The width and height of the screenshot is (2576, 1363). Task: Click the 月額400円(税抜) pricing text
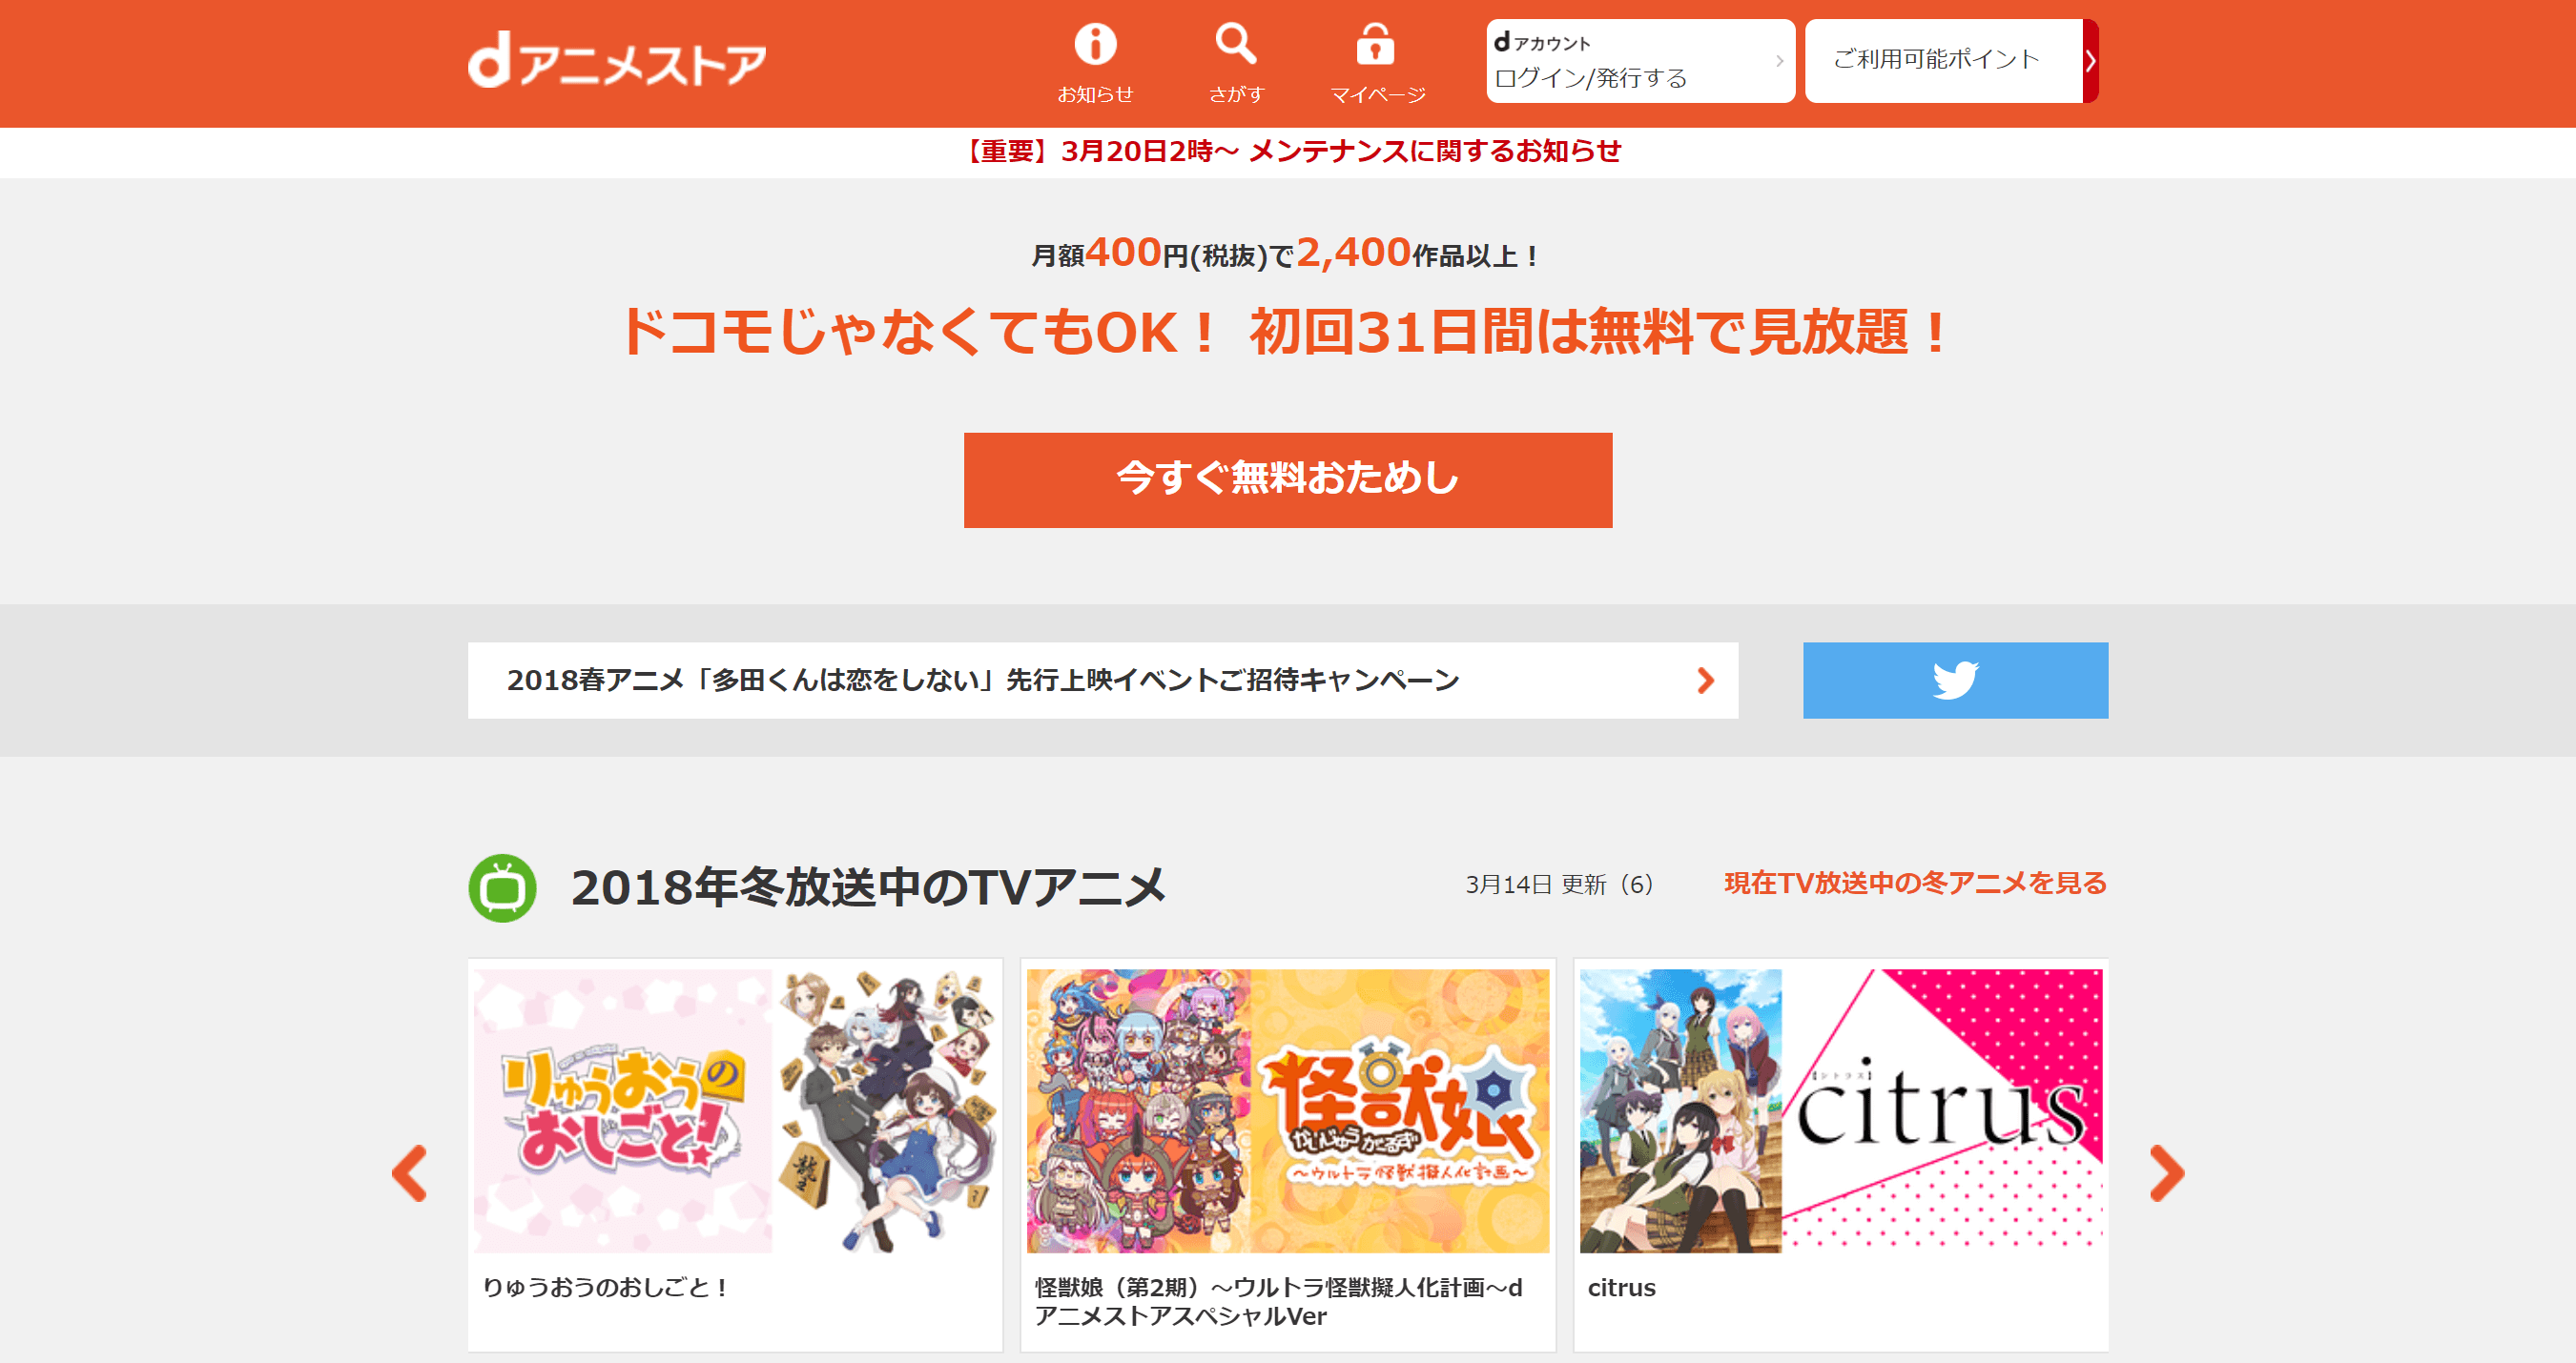tap(1149, 253)
